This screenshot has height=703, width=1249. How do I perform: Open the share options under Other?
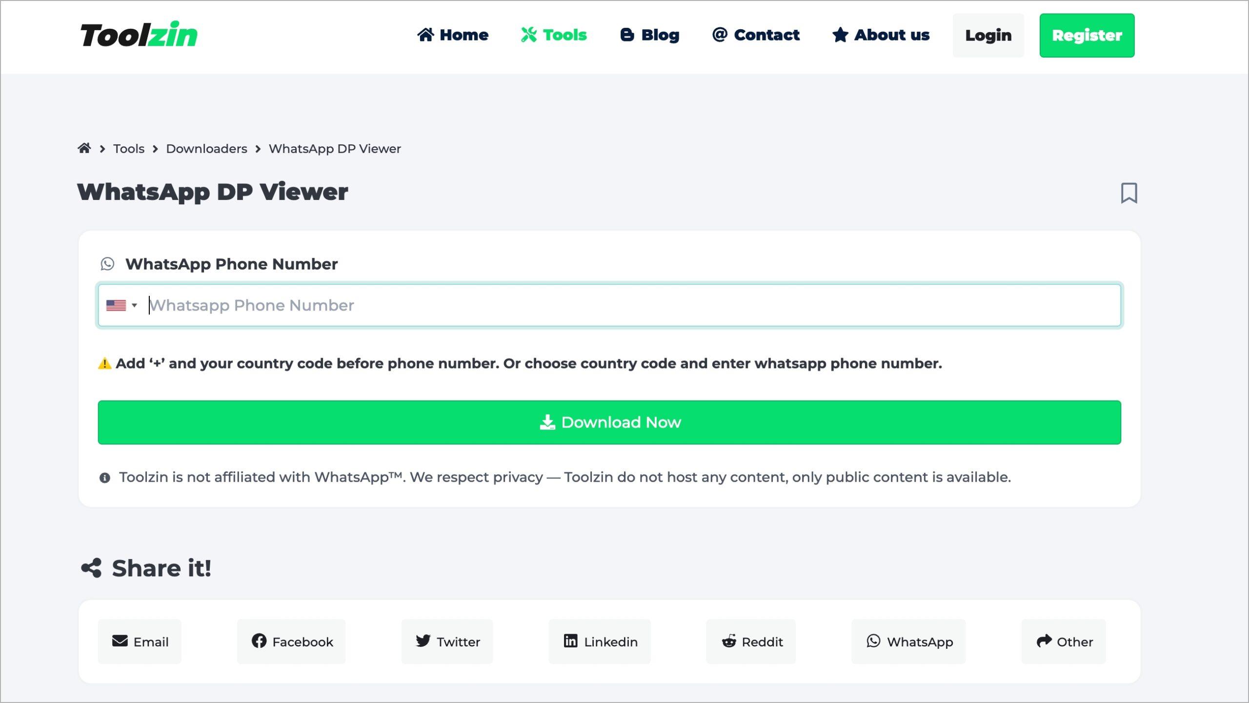[x=1064, y=642]
